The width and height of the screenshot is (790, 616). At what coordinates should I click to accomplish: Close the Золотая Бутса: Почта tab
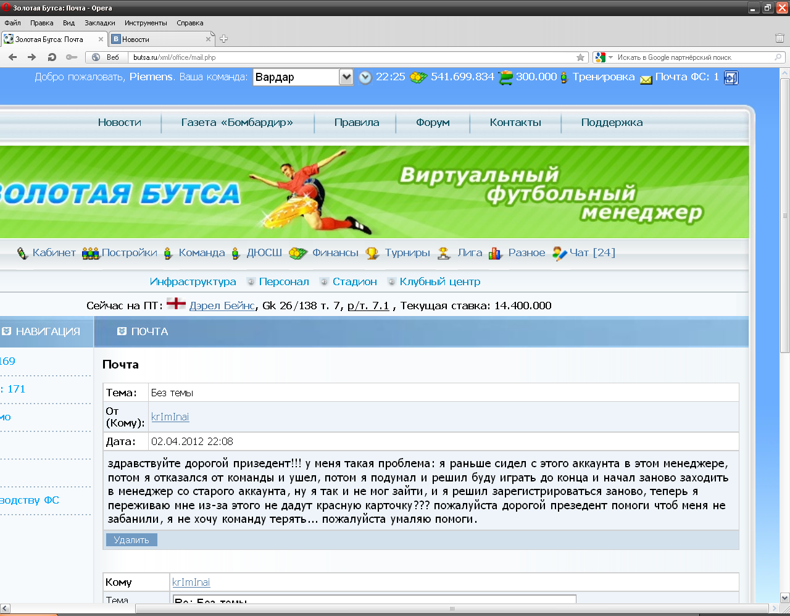pos(101,39)
